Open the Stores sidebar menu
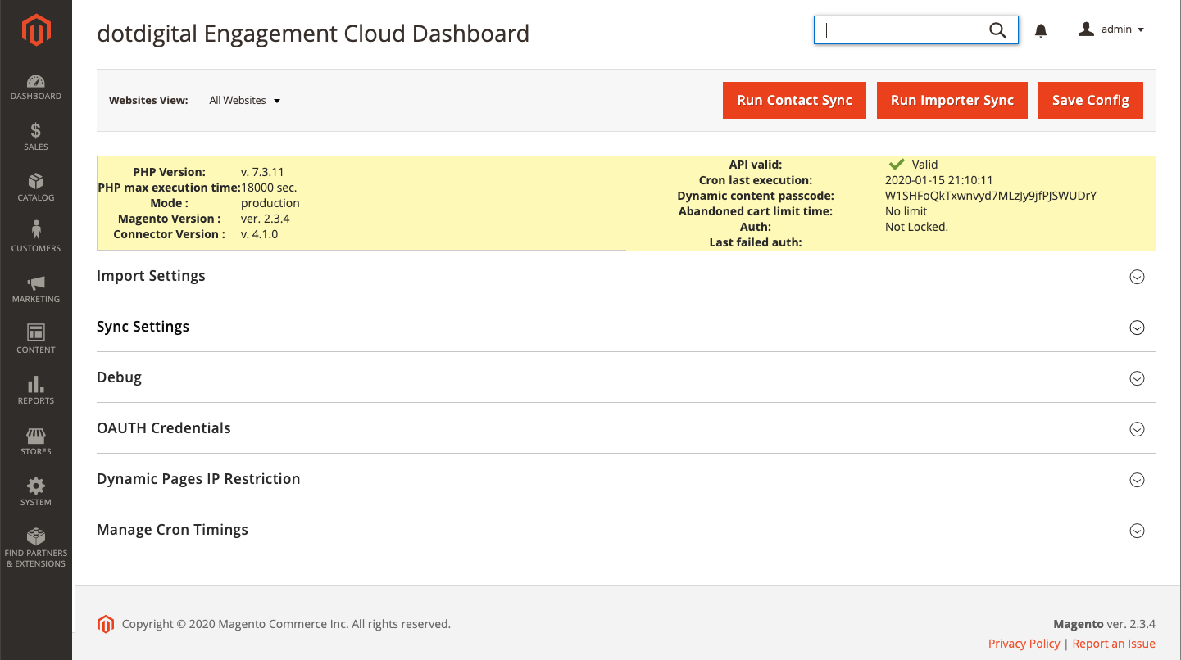Image resolution: width=1181 pixels, height=660 pixels. (x=36, y=441)
